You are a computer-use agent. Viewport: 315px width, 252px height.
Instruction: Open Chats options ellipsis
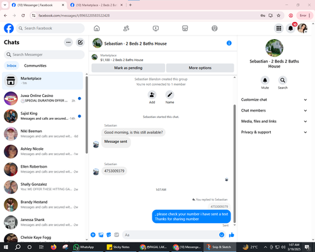pos(68,42)
